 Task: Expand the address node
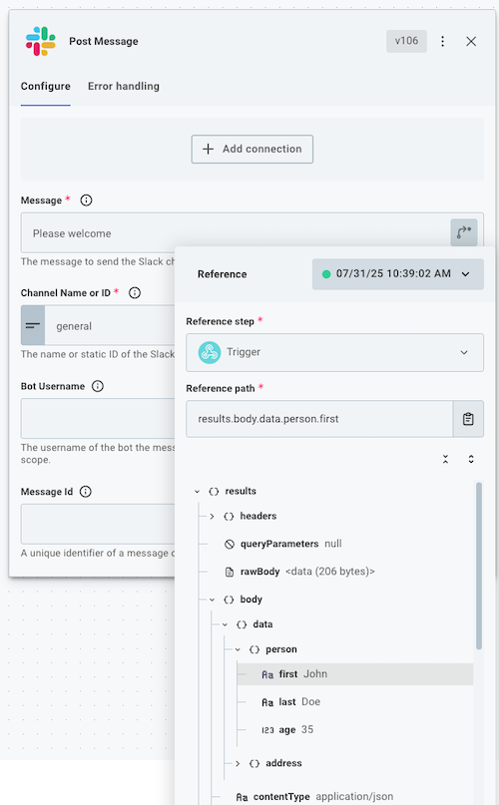pyautogui.click(x=238, y=763)
